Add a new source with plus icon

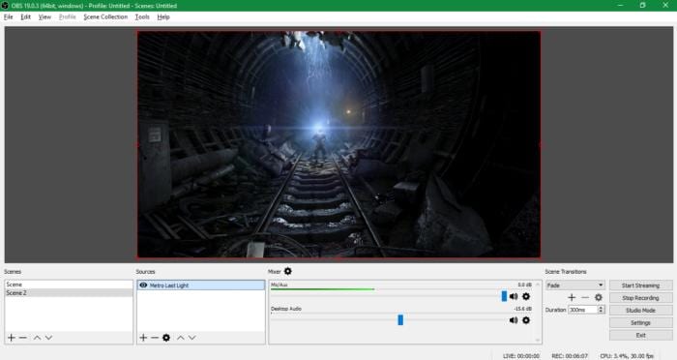pos(143,338)
